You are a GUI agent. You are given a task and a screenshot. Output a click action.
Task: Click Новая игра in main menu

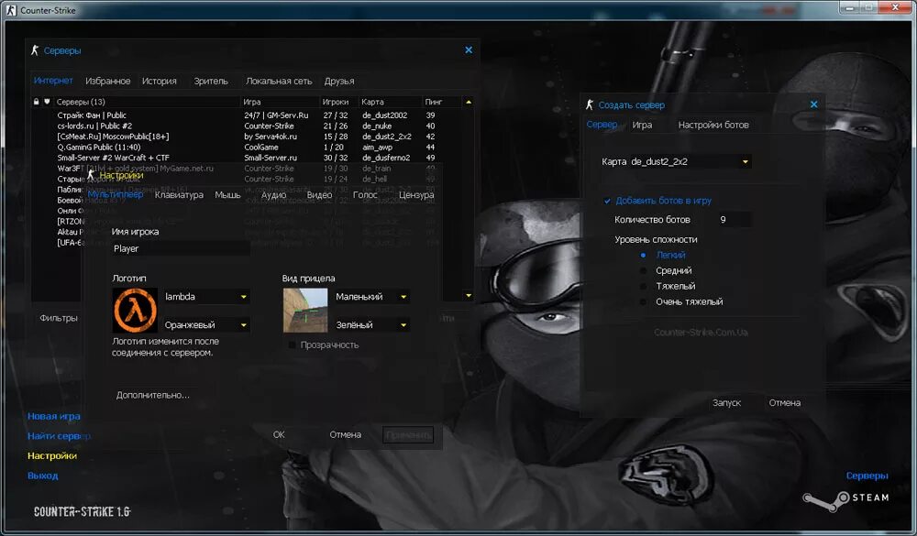(x=54, y=416)
